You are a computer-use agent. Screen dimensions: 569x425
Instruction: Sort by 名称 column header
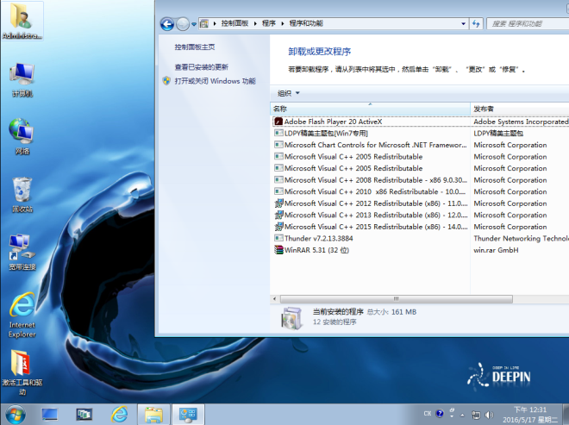[x=370, y=109]
